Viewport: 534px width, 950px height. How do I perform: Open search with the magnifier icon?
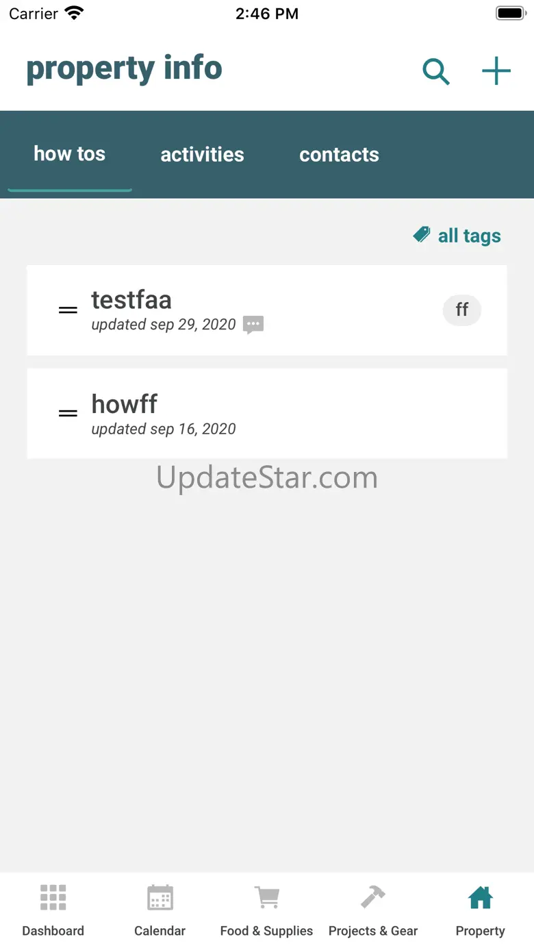tap(436, 71)
